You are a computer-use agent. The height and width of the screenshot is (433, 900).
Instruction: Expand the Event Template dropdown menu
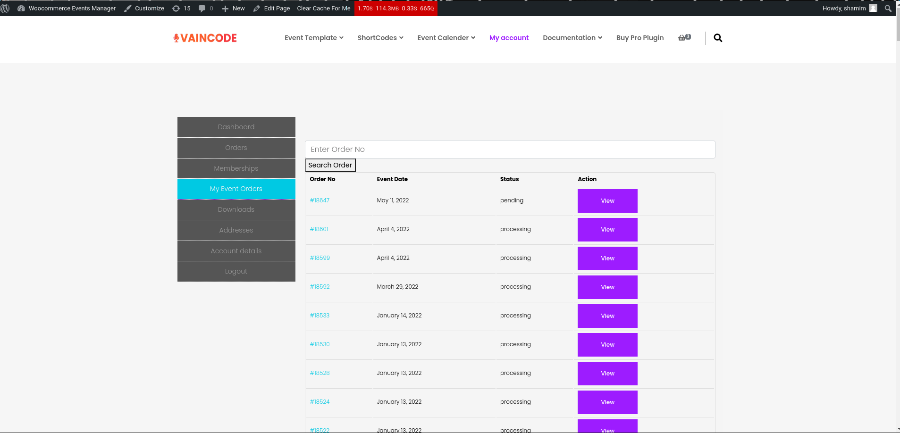[x=314, y=38]
